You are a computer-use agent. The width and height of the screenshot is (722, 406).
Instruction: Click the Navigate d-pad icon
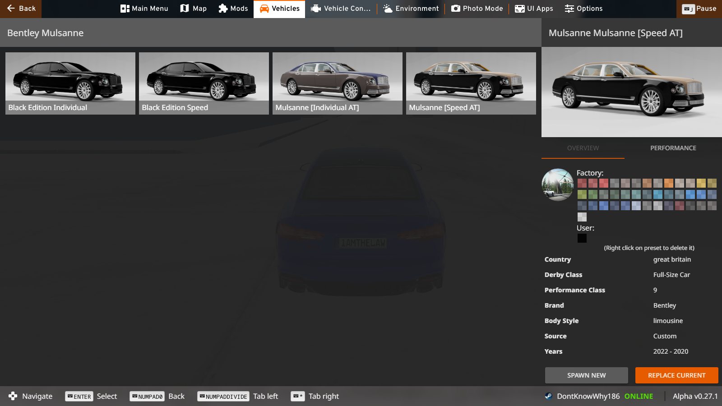coord(13,396)
